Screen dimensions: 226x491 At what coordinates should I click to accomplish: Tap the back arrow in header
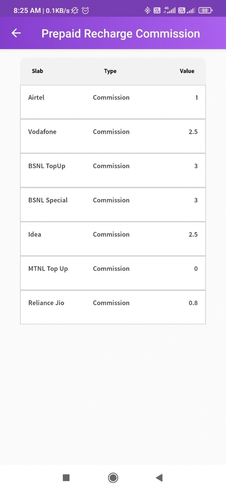(x=16, y=33)
